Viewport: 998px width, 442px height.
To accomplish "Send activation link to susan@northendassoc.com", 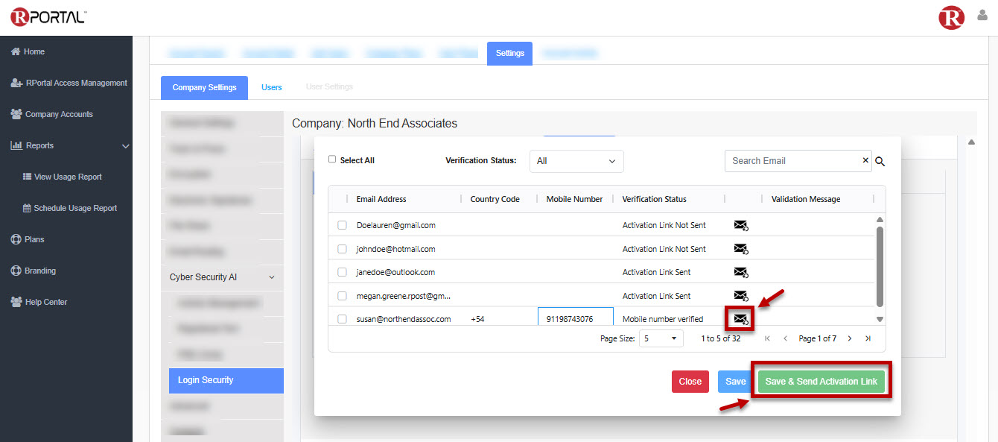I will coord(740,319).
